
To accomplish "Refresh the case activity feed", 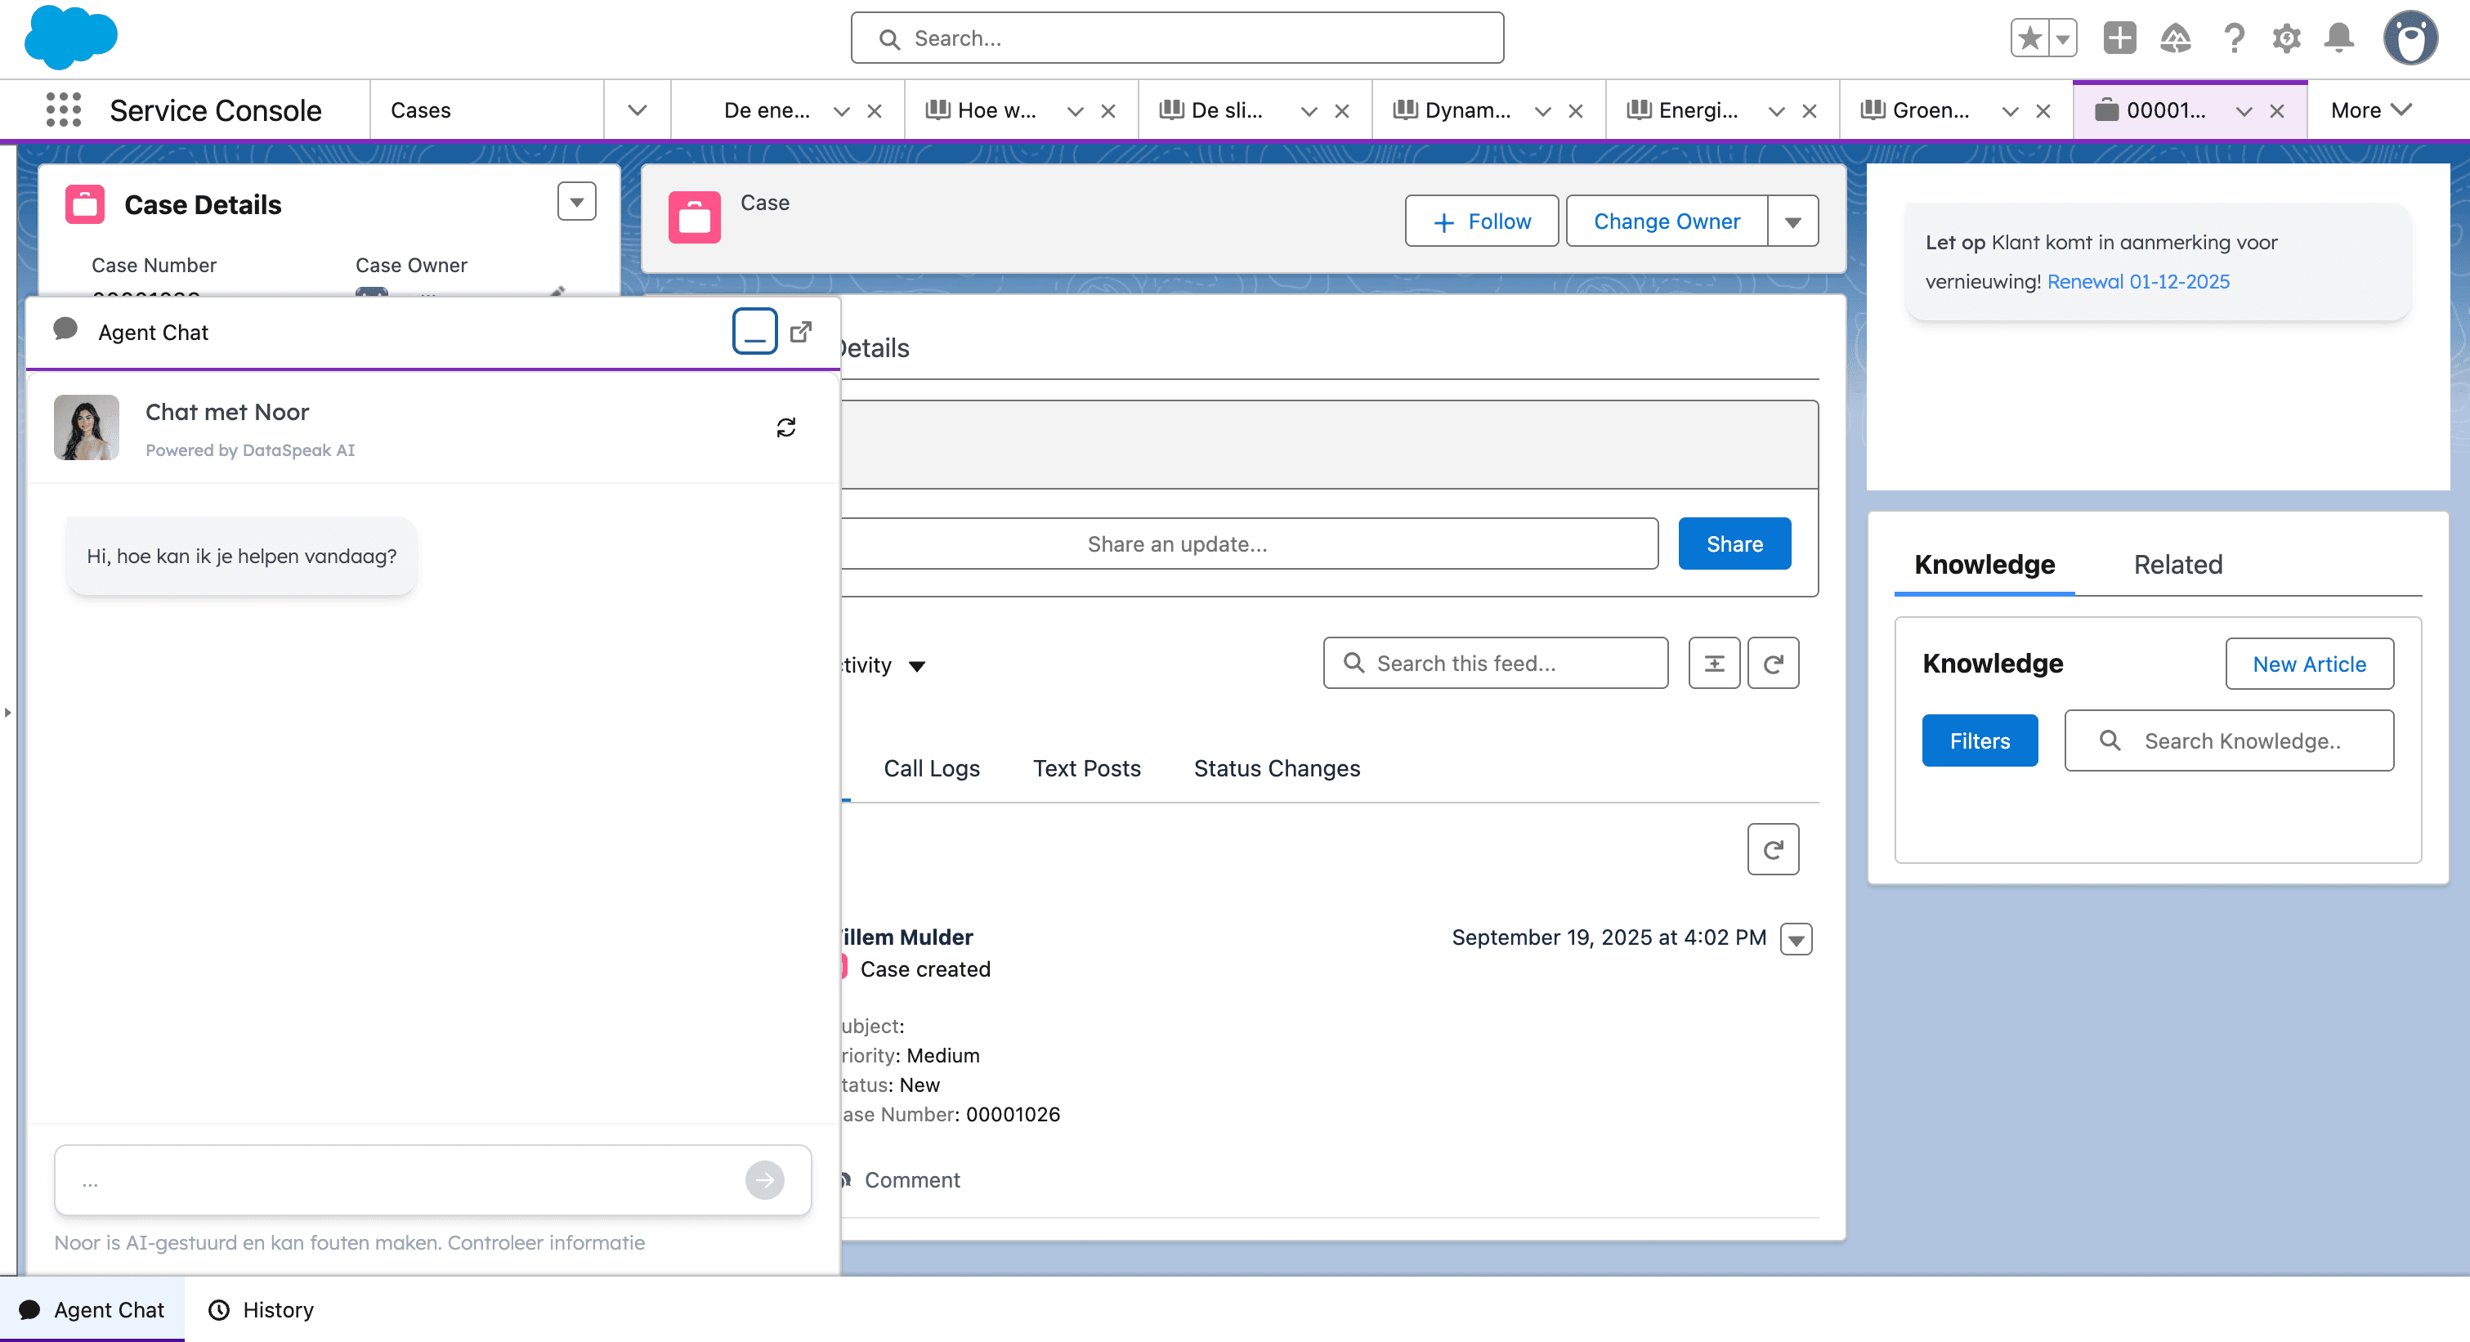I will click(1773, 662).
